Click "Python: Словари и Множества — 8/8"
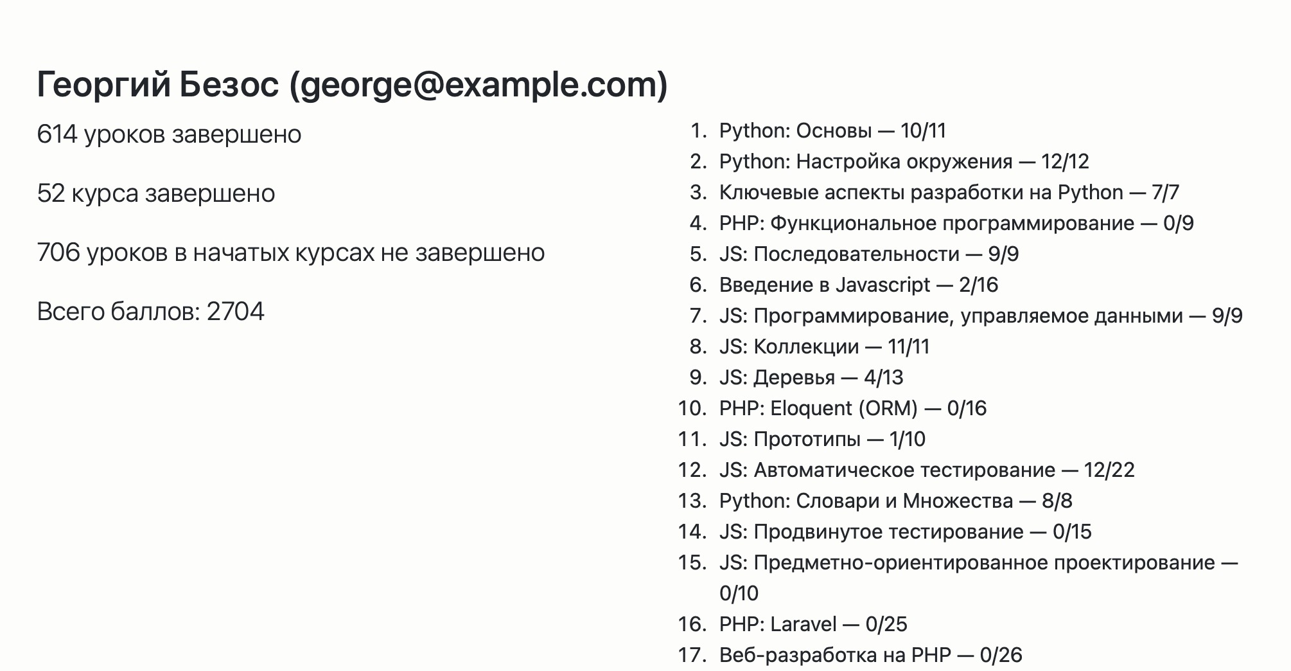Viewport: 1291px width, 671px height. tap(895, 501)
